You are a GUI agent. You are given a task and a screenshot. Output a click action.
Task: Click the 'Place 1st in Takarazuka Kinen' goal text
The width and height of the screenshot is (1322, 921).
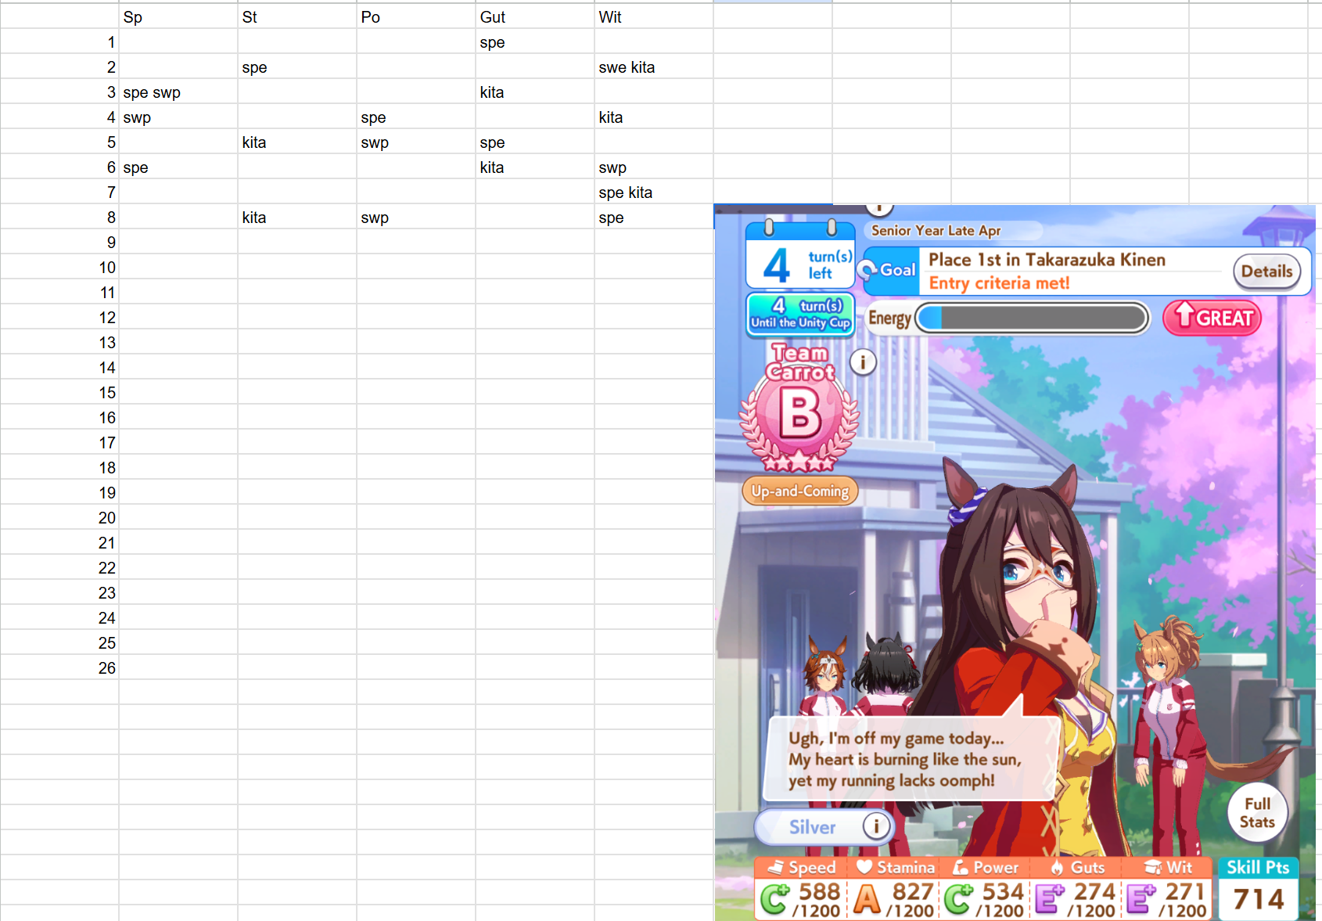click(1047, 260)
